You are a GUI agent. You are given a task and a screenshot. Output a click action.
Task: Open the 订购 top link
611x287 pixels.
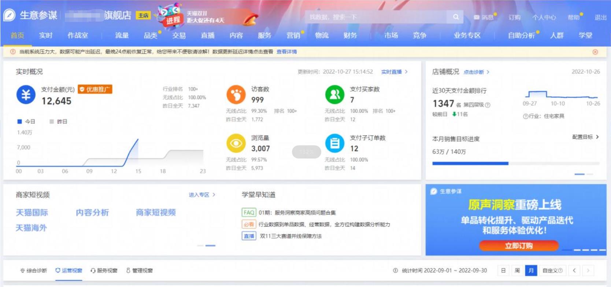tap(514, 17)
